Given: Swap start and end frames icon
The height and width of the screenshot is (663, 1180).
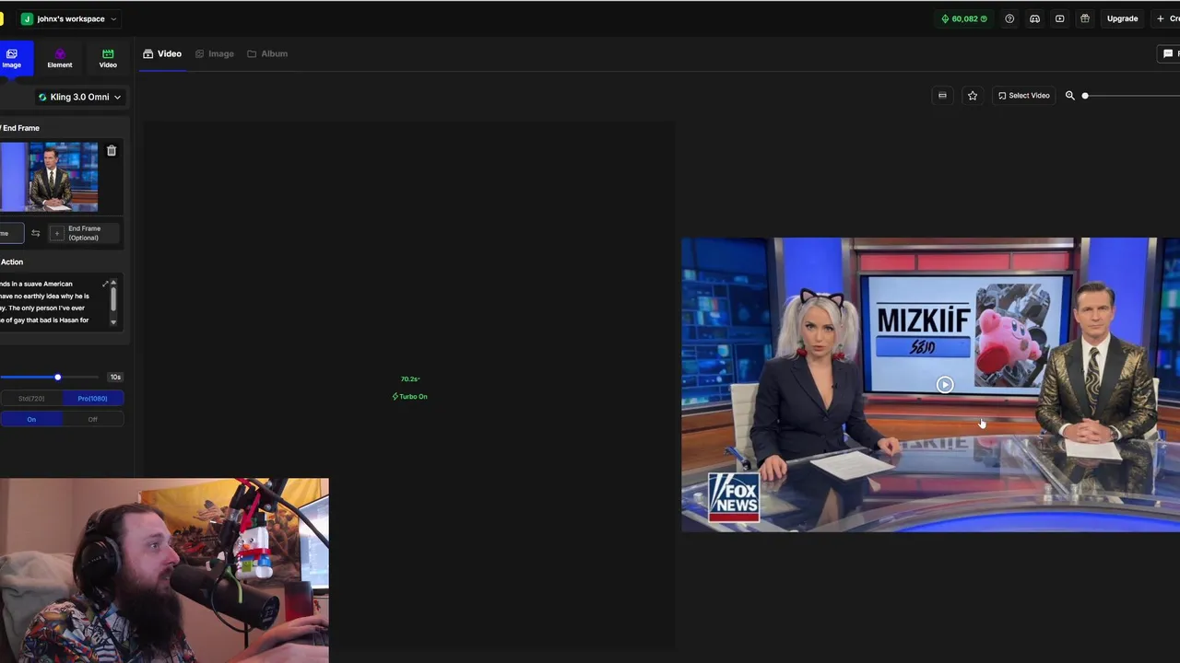Looking at the screenshot, I should [x=36, y=233].
